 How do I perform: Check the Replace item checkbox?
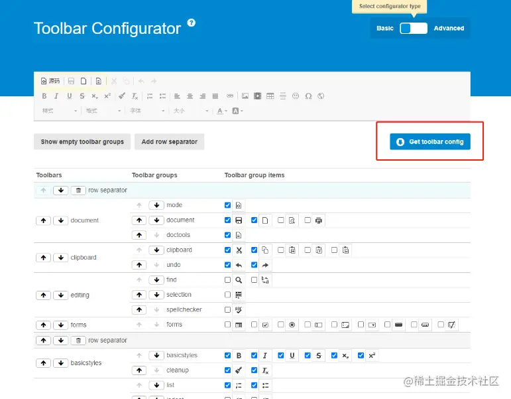point(255,279)
